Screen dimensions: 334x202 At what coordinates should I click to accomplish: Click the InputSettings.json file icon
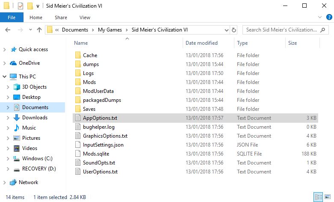[x=78, y=145]
